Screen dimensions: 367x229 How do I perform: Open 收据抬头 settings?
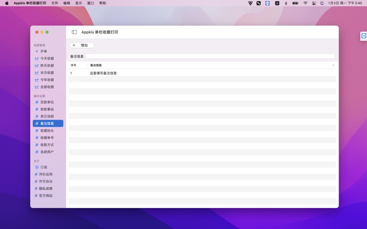click(48, 131)
